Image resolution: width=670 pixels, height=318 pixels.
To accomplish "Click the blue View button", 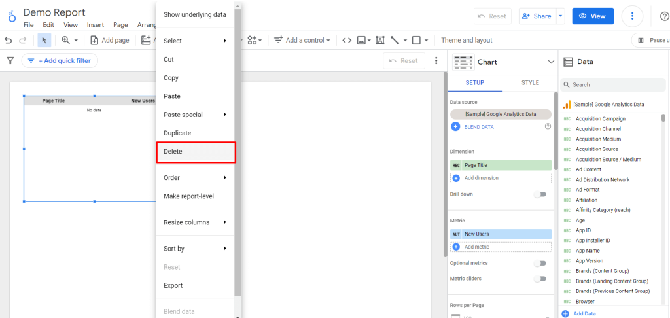I will click(x=593, y=16).
